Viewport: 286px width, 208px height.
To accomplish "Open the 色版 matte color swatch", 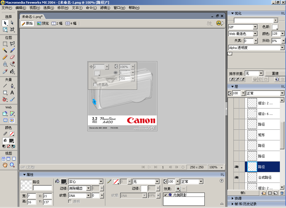I will [x=275, y=27].
